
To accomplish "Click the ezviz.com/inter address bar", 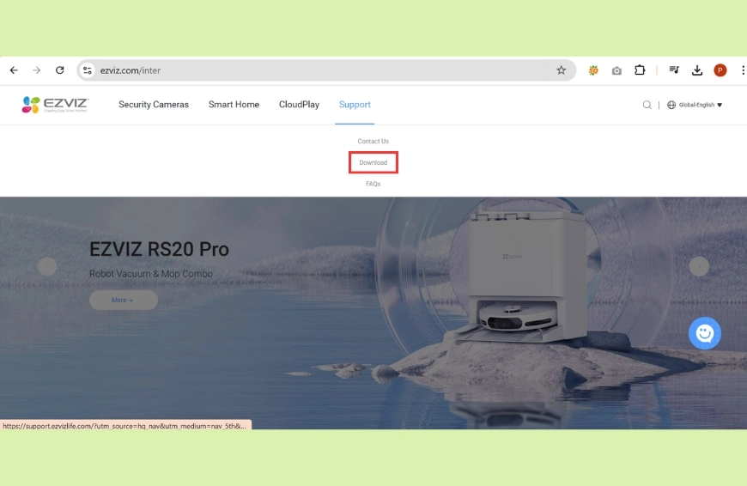I will pyautogui.click(x=326, y=70).
